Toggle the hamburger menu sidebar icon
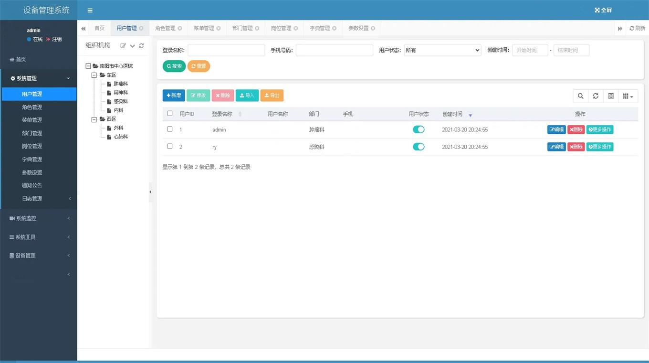The width and height of the screenshot is (649, 363). click(x=90, y=10)
